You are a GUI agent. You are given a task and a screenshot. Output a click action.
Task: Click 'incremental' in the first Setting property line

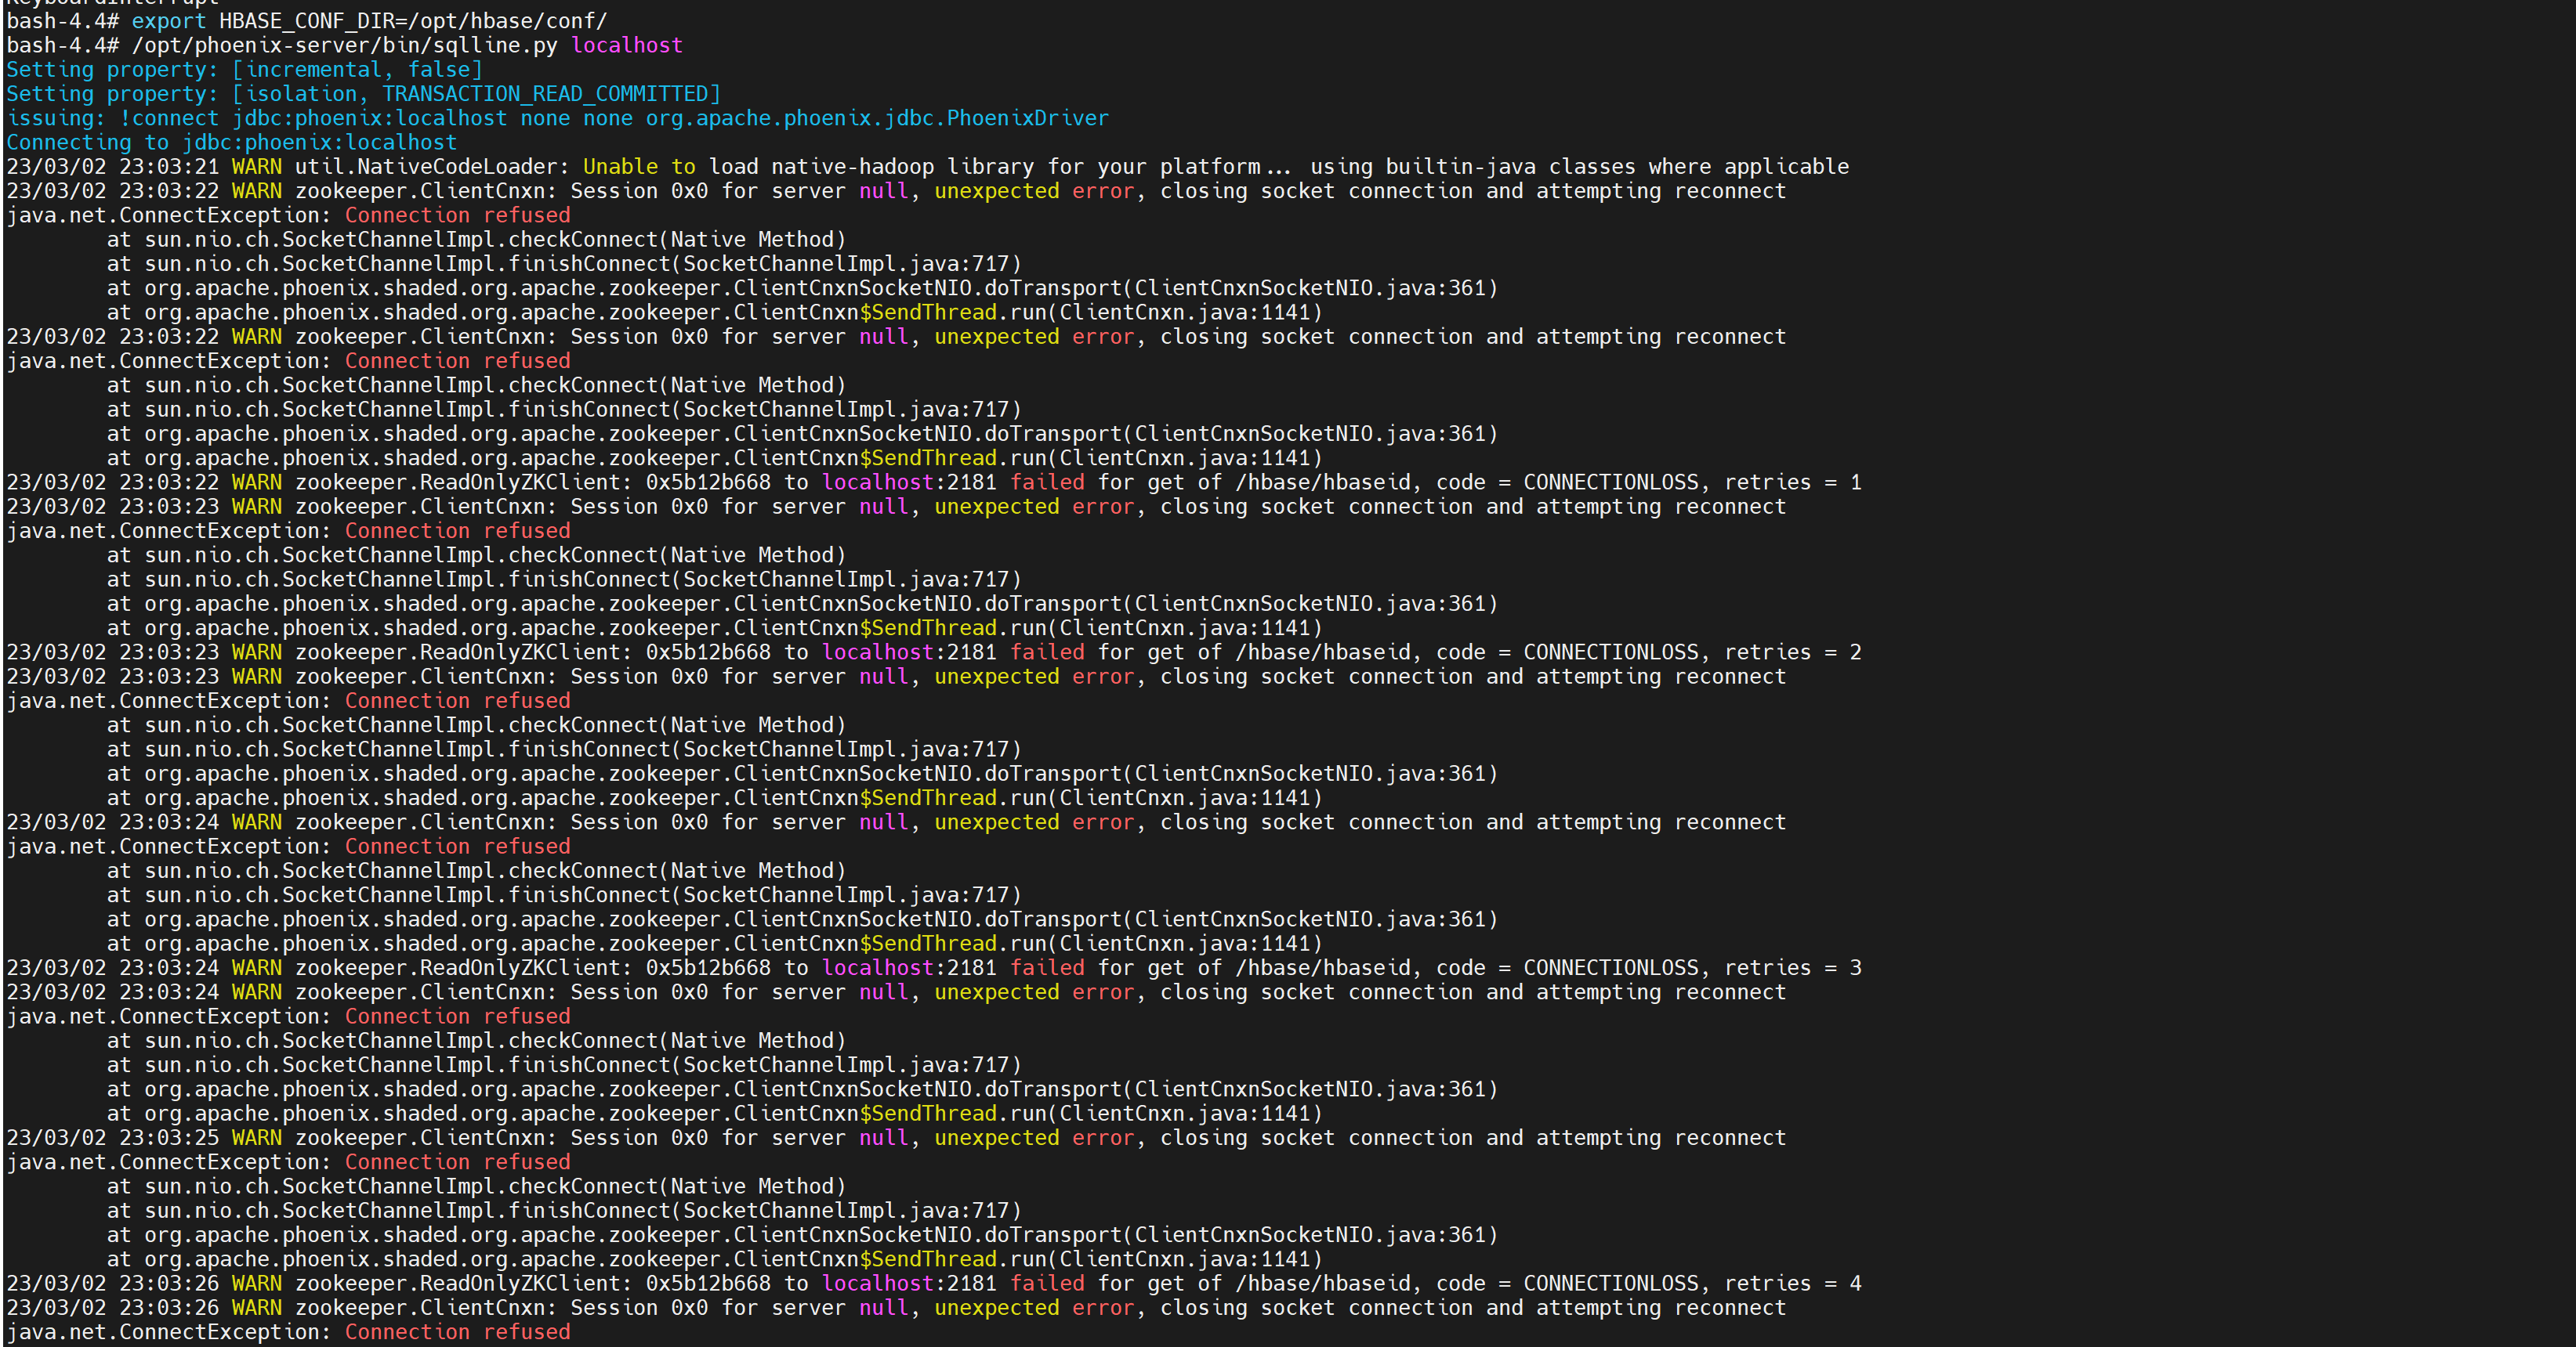point(313,69)
